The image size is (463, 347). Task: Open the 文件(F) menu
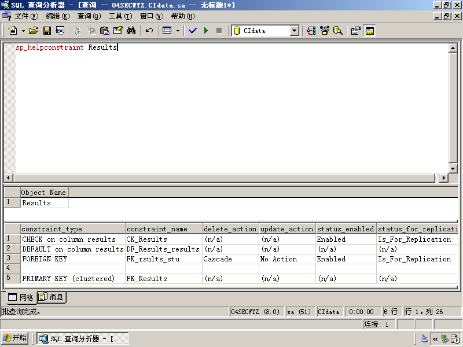27,16
